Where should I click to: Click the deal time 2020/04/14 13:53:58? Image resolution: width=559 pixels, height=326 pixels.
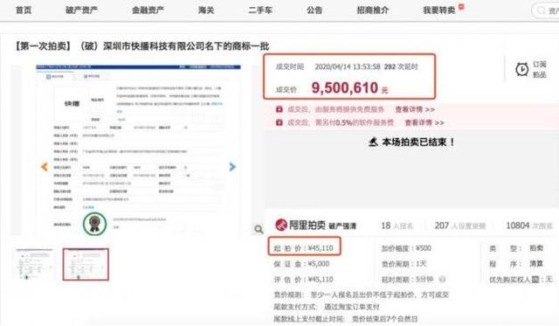348,66
